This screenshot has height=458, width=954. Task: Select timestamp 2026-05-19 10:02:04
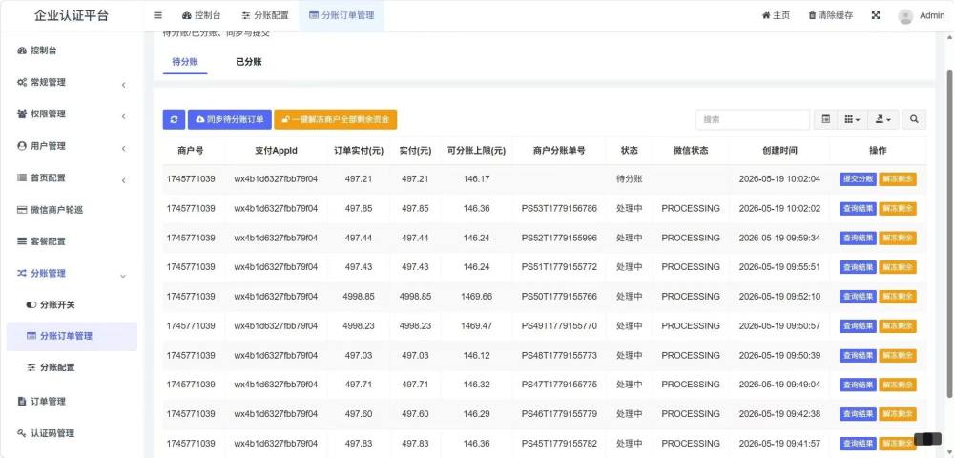(779, 179)
